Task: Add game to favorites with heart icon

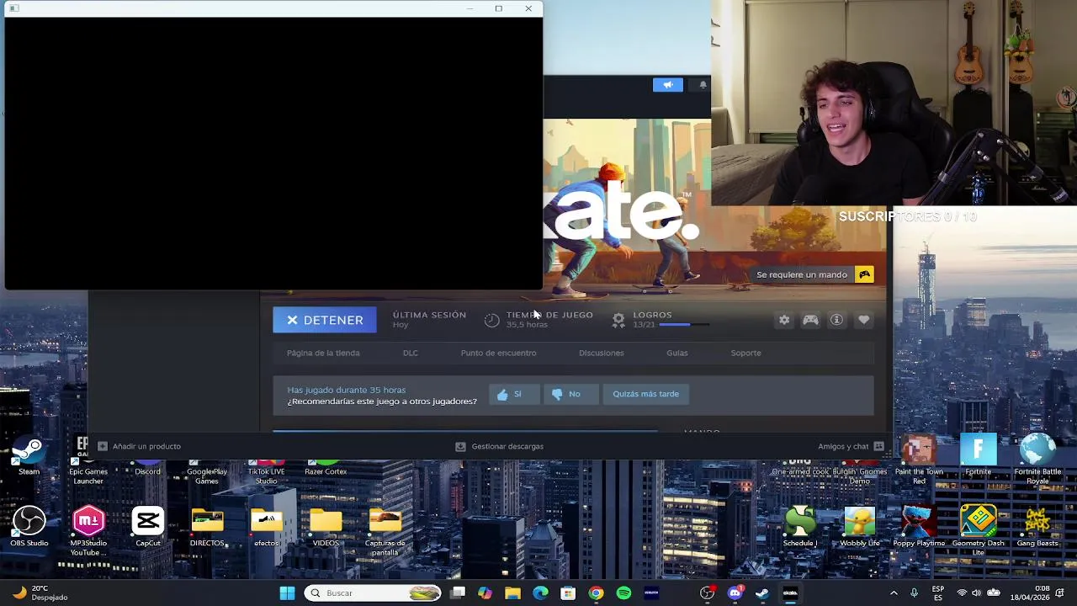Action: pos(863,320)
